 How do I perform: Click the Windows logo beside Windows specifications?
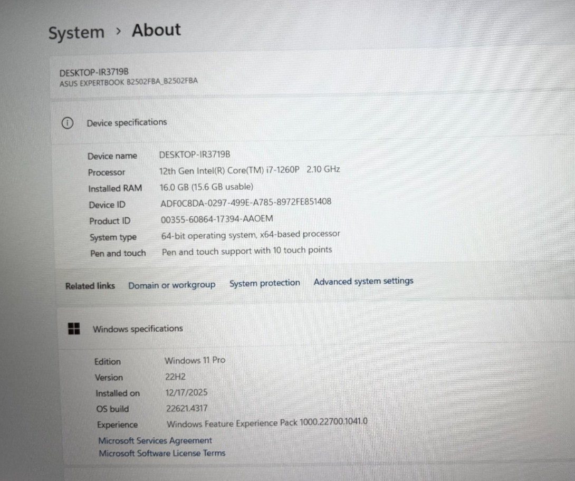click(74, 329)
